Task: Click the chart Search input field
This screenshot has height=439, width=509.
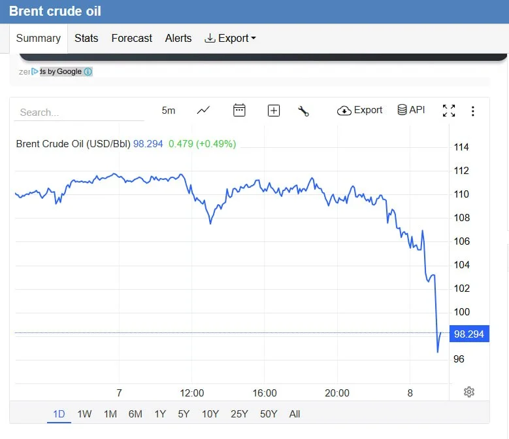Action: 79,112
